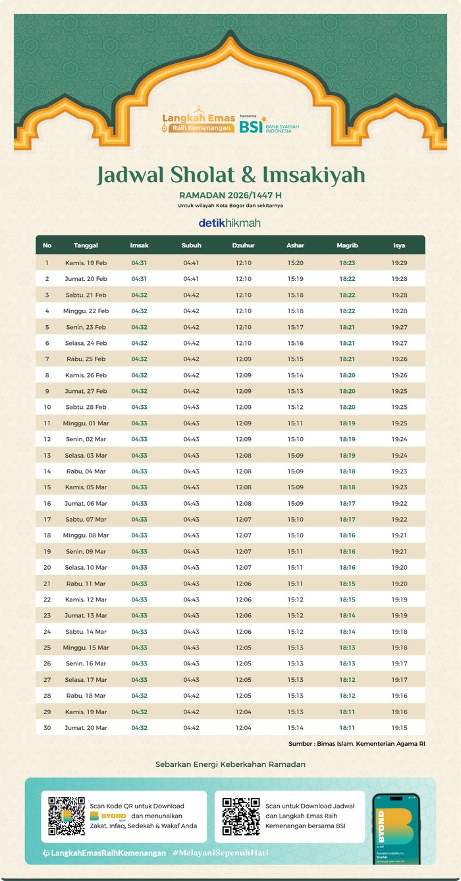
Task: Click the Magrib time on Jumat, 20 Mar
Action: (x=347, y=727)
